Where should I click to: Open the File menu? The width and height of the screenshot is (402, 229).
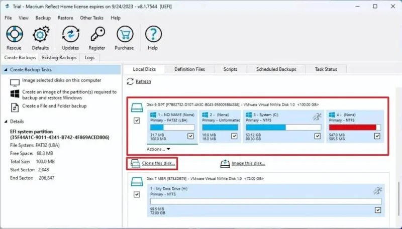point(8,18)
